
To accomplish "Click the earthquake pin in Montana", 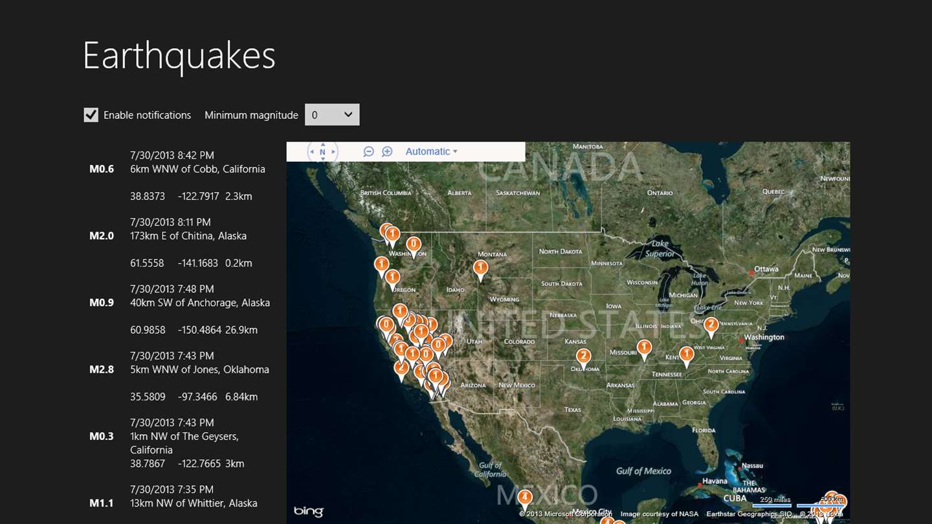I will (480, 268).
